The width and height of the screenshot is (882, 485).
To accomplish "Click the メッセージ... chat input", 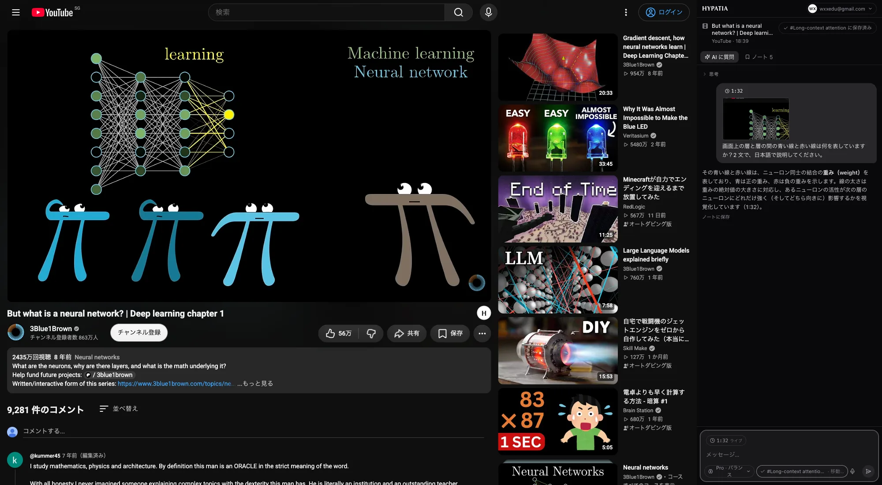I will tap(789, 455).
